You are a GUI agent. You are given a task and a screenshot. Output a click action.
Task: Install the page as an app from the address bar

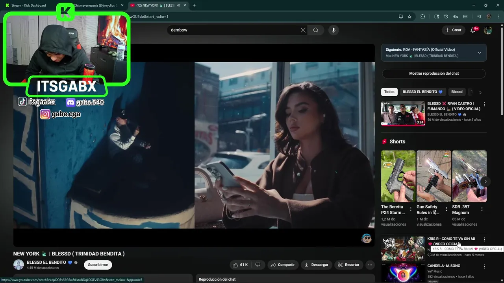tap(401, 17)
